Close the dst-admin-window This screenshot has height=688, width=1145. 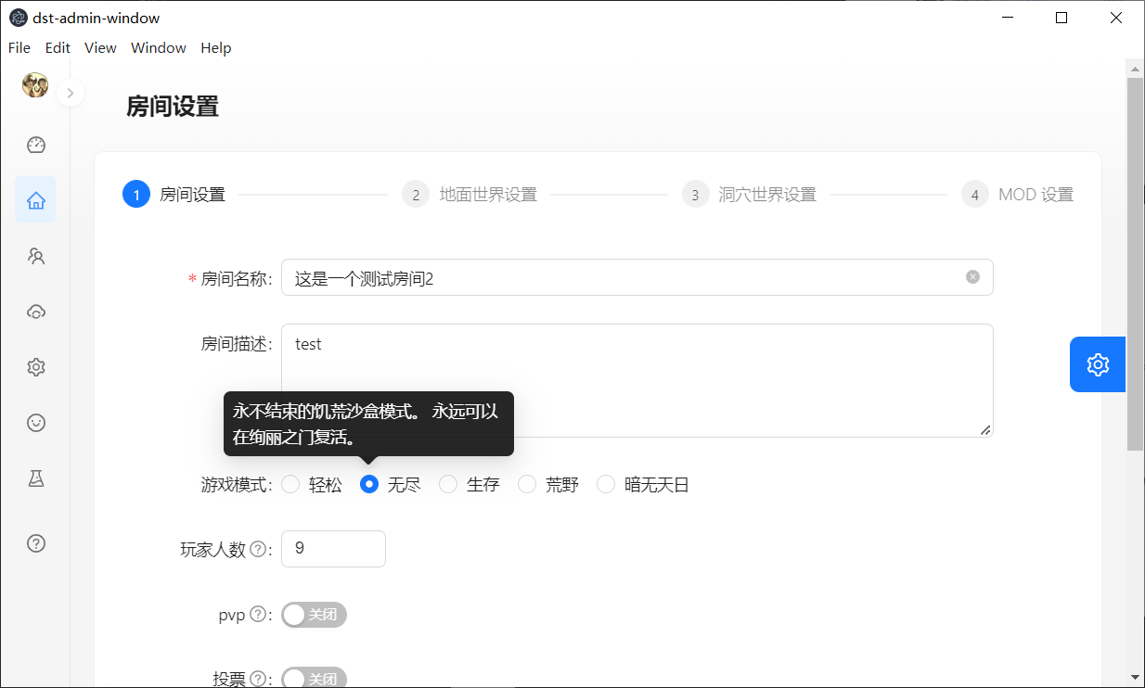pyautogui.click(x=1117, y=18)
